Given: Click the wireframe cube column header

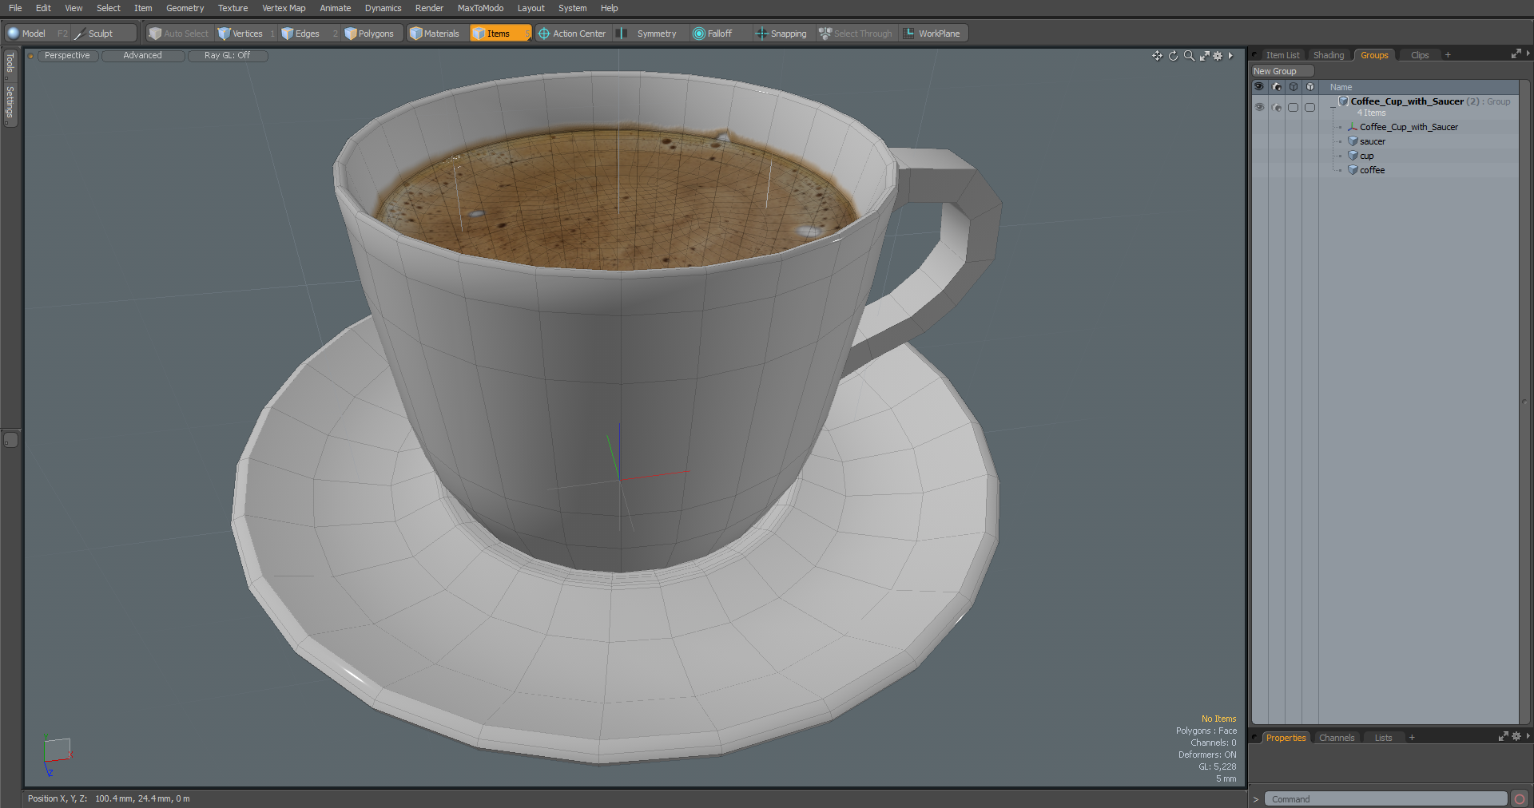Looking at the screenshot, I should click(1294, 87).
